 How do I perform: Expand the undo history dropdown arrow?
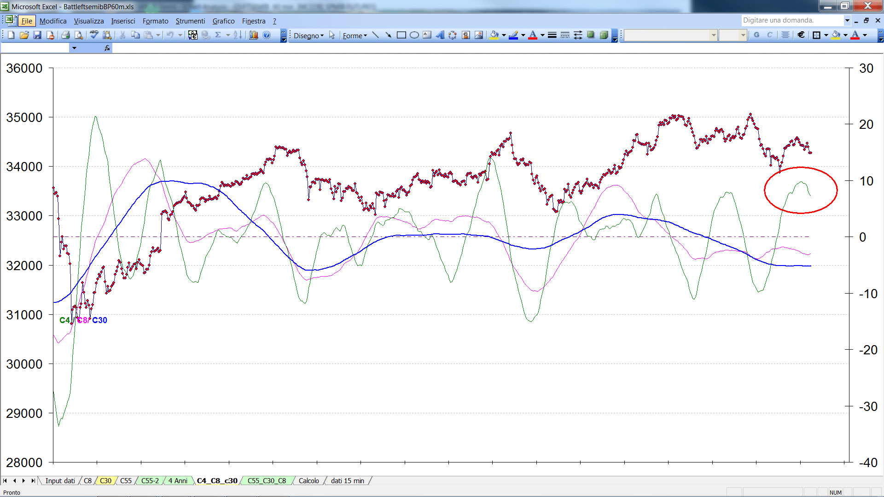point(180,35)
